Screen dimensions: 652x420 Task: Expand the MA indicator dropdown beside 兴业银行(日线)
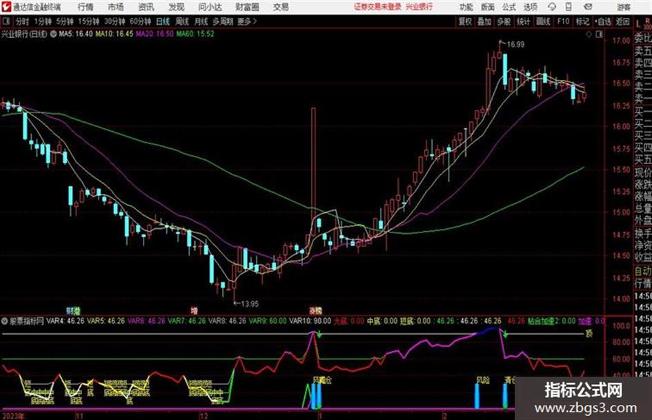(x=53, y=34)
